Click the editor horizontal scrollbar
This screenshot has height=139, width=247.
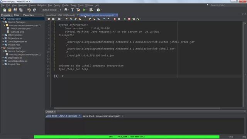137,108
